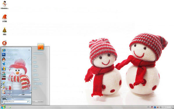Open the link just below Administrator in Start menu
Viewport: 174px width, 109px height.
35,58
